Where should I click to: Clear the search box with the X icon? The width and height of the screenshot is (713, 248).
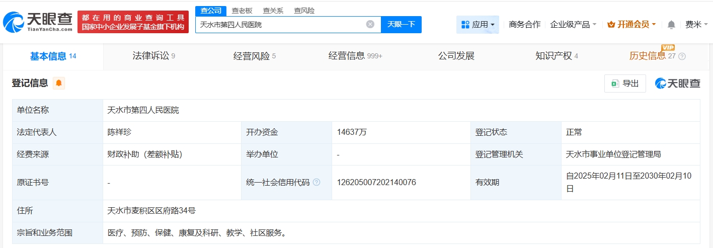point(370,24)
